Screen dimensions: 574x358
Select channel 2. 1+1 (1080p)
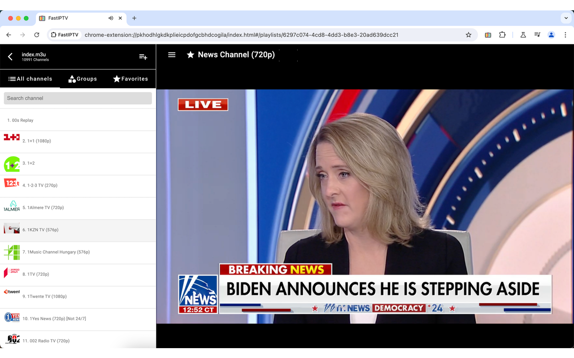[78, 141]
